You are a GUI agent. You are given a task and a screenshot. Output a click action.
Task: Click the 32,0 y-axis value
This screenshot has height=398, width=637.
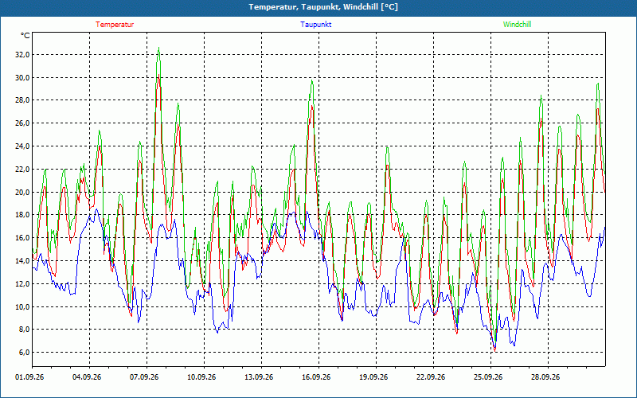tap(22, 54)
